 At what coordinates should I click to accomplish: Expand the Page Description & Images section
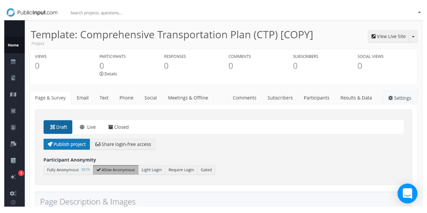coord(88,201)
